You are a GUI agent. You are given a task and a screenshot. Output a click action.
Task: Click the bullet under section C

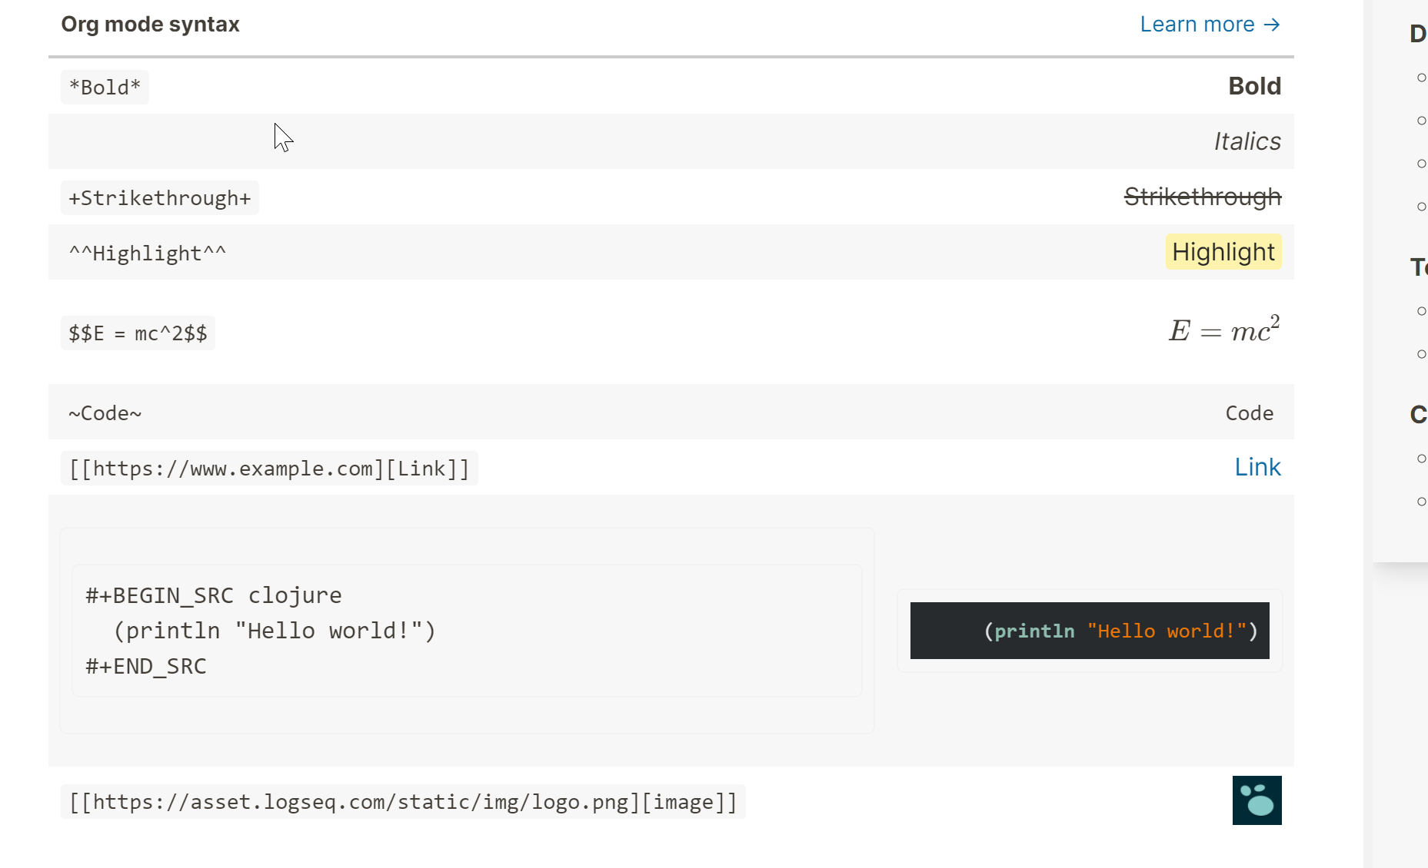(x=1420, y=459)
